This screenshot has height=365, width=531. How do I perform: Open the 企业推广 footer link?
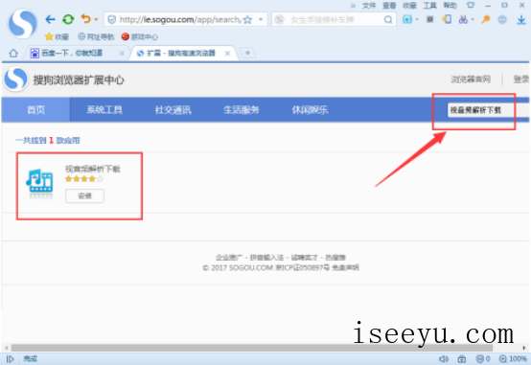tap(229, 258)
